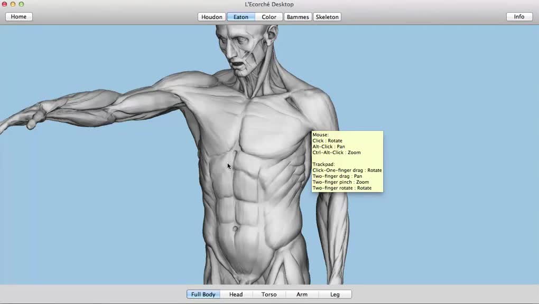Open the Info panel
539x304 pixels.
pos(519,16)
